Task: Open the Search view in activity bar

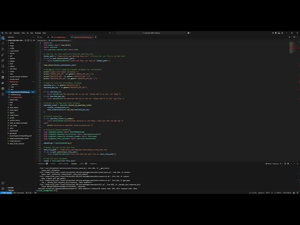Action: 3,44
